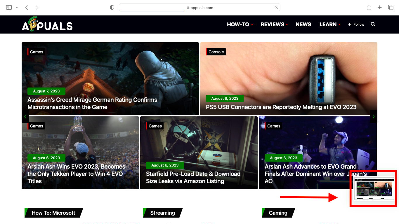This screenshot has height=224, width=399.
Task: Open the privacy report shield icon
Action: pos(112,8)
